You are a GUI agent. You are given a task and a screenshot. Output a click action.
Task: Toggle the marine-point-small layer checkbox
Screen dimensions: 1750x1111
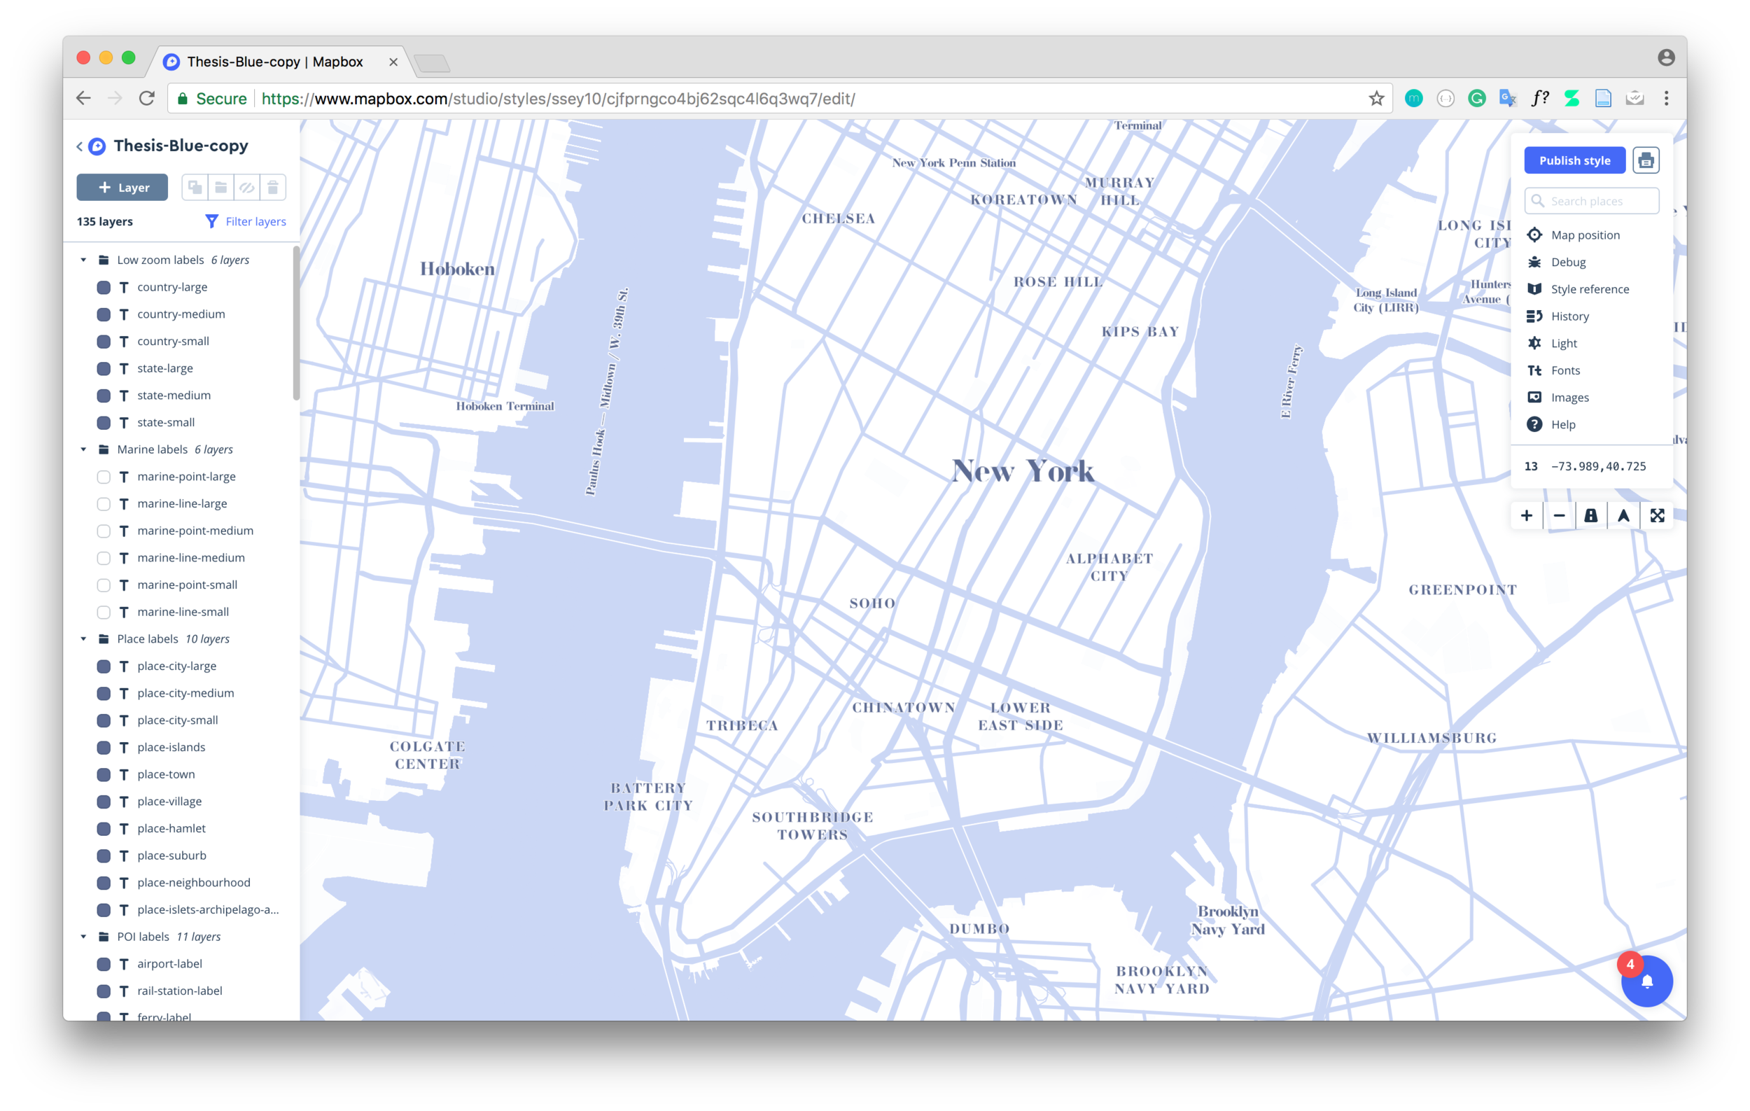point(104,585)
